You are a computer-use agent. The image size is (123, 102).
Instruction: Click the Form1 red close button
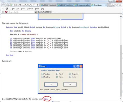(x=81, y=66)
